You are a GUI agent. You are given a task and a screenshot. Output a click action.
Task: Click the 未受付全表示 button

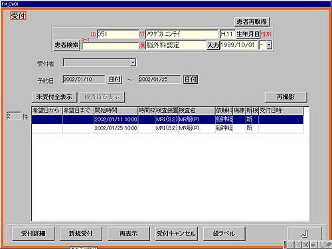click(54, 97)
